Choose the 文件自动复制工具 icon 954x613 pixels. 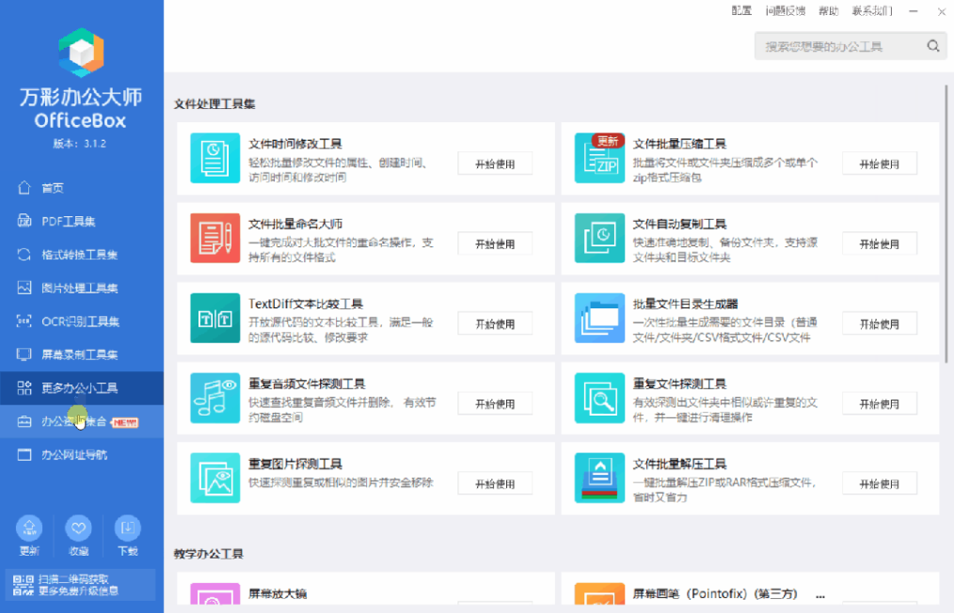coord(599,238)
